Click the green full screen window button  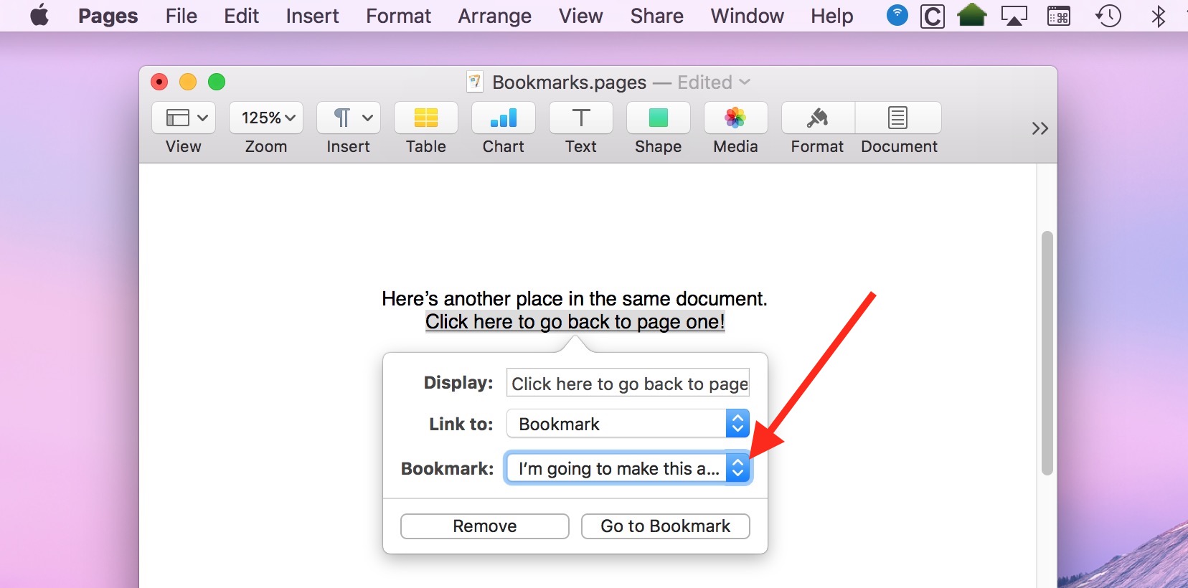217,82
